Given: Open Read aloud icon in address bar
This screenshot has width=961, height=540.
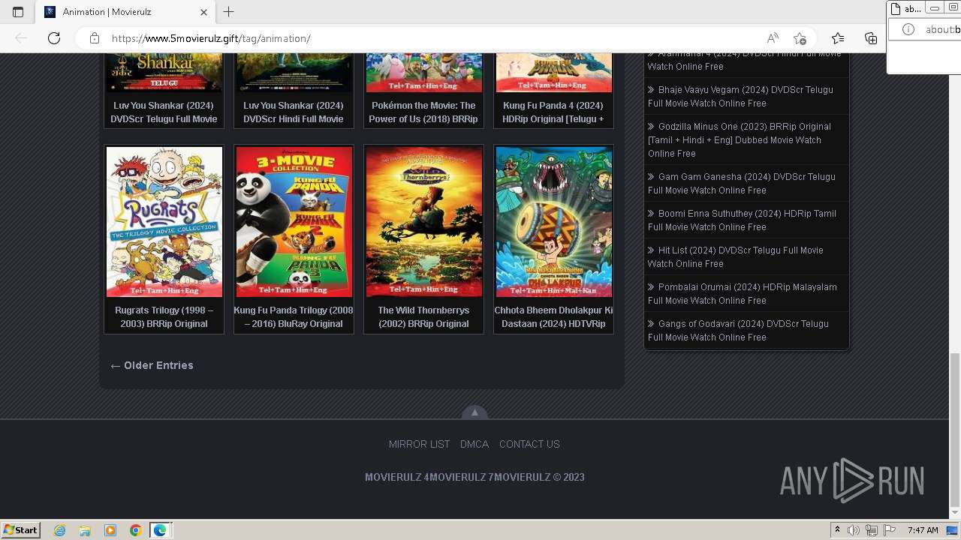Looking at the screenshot, I should click(x=773, y=38).
